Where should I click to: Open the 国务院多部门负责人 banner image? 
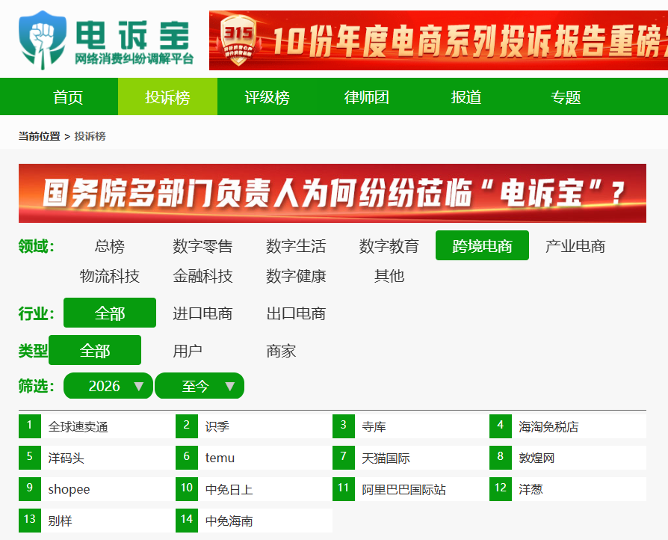tap(332, 193)
